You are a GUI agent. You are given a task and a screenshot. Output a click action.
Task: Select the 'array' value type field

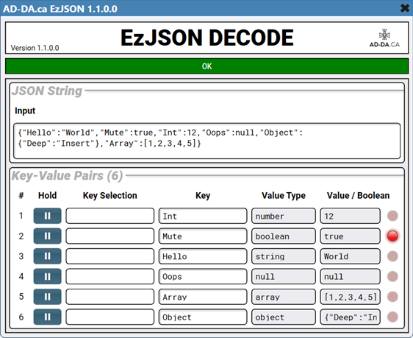pos(284,297)
